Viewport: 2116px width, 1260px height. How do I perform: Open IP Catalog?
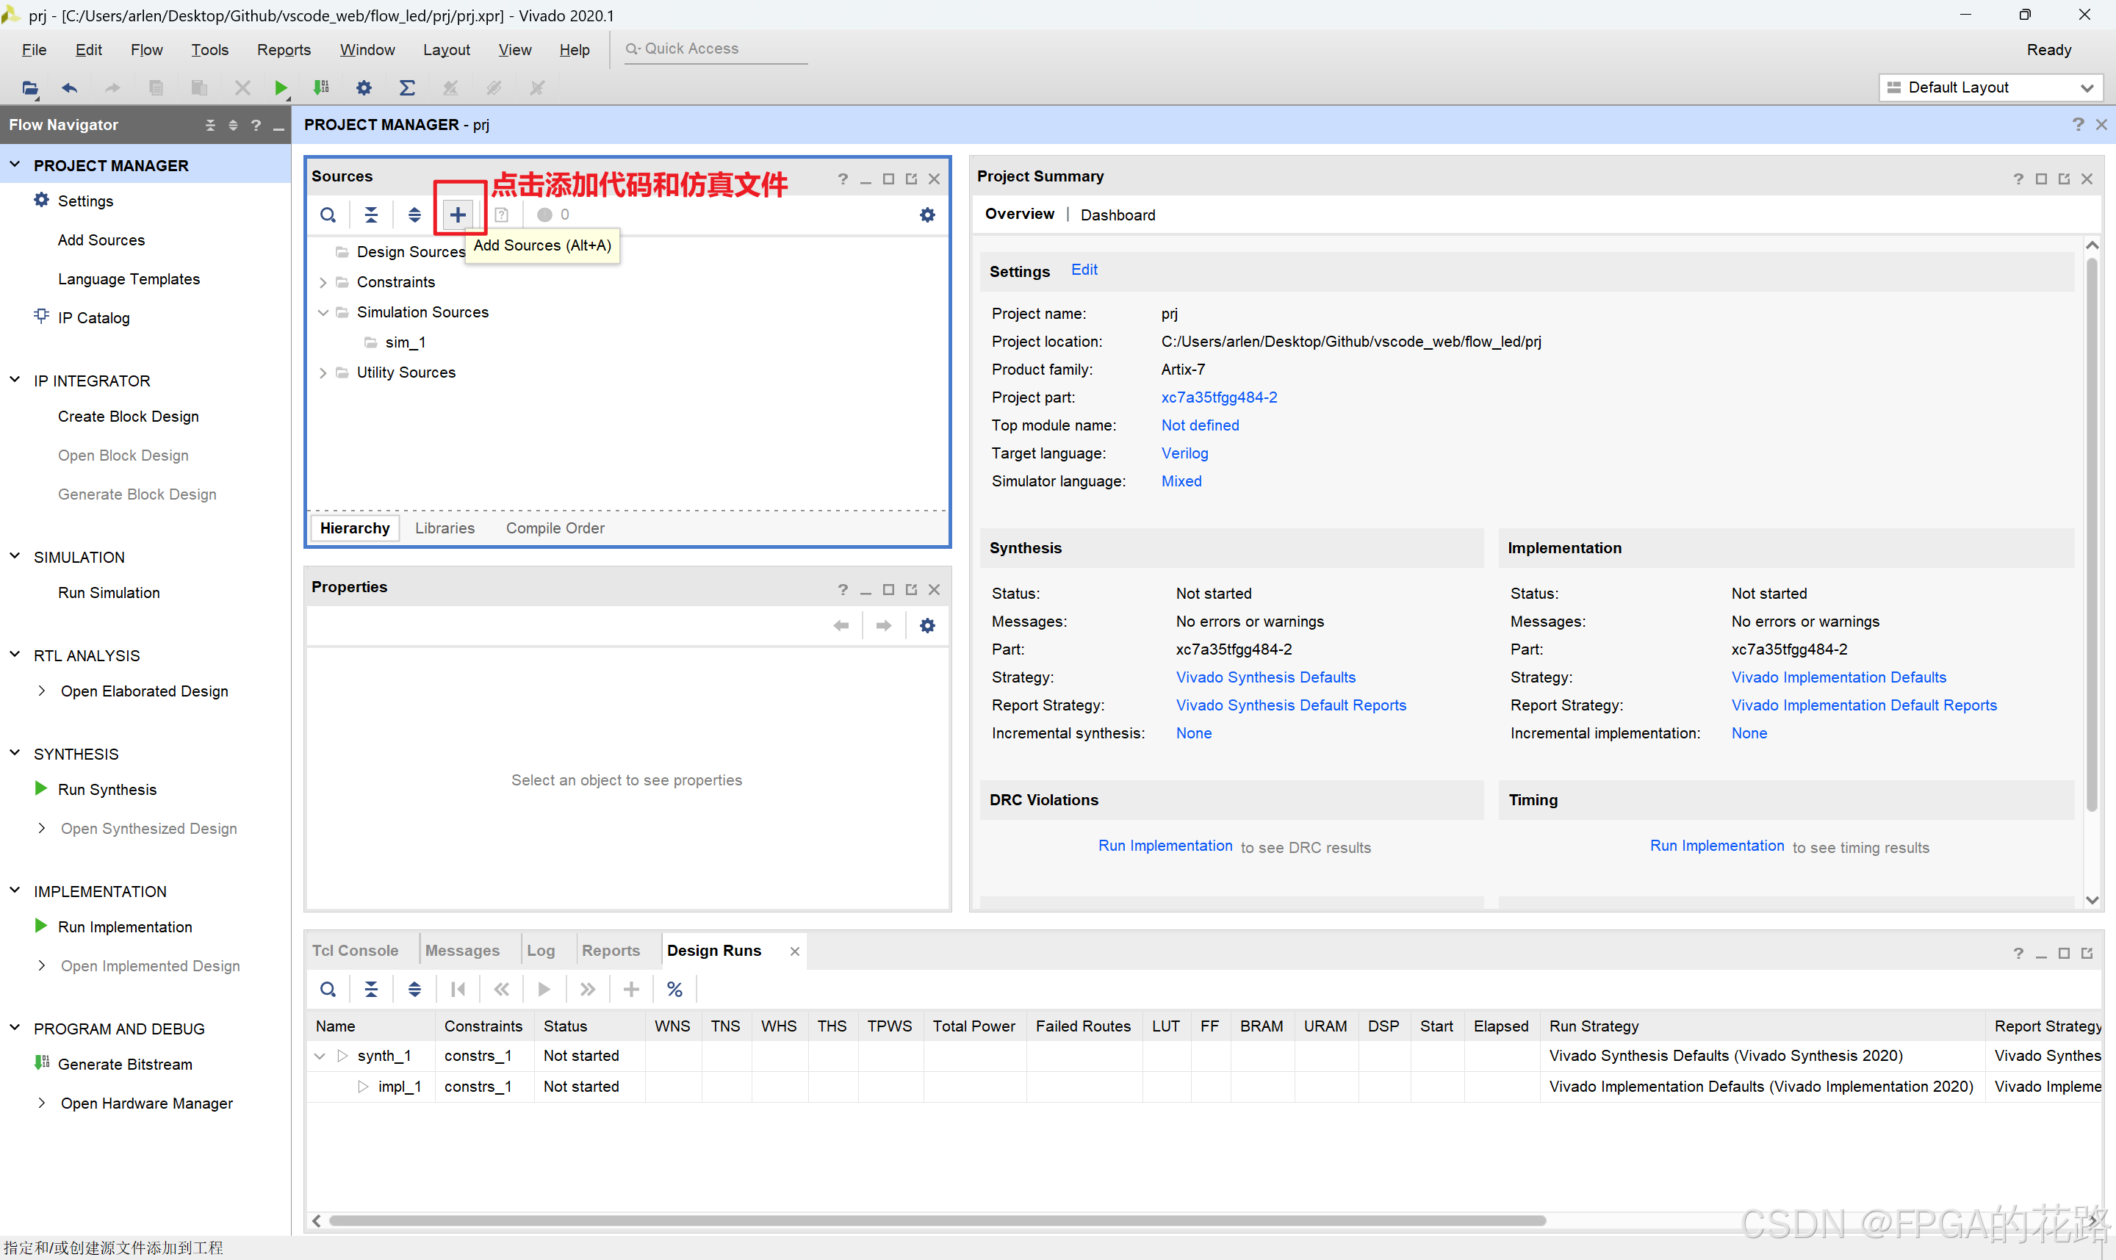pos(93,317)
